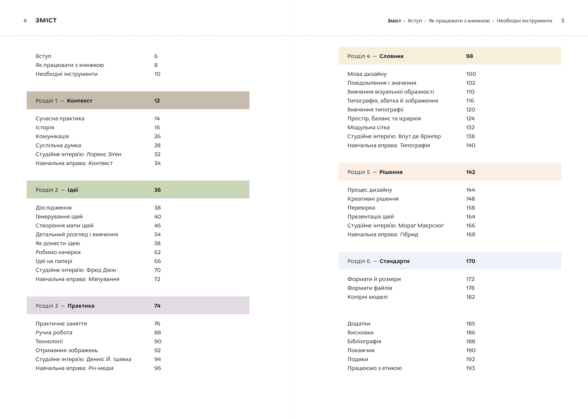This screenshot has width=588, height=419.
Task: Click the 'Вступ' breadcrumb in the header
Action: point(415,21)
